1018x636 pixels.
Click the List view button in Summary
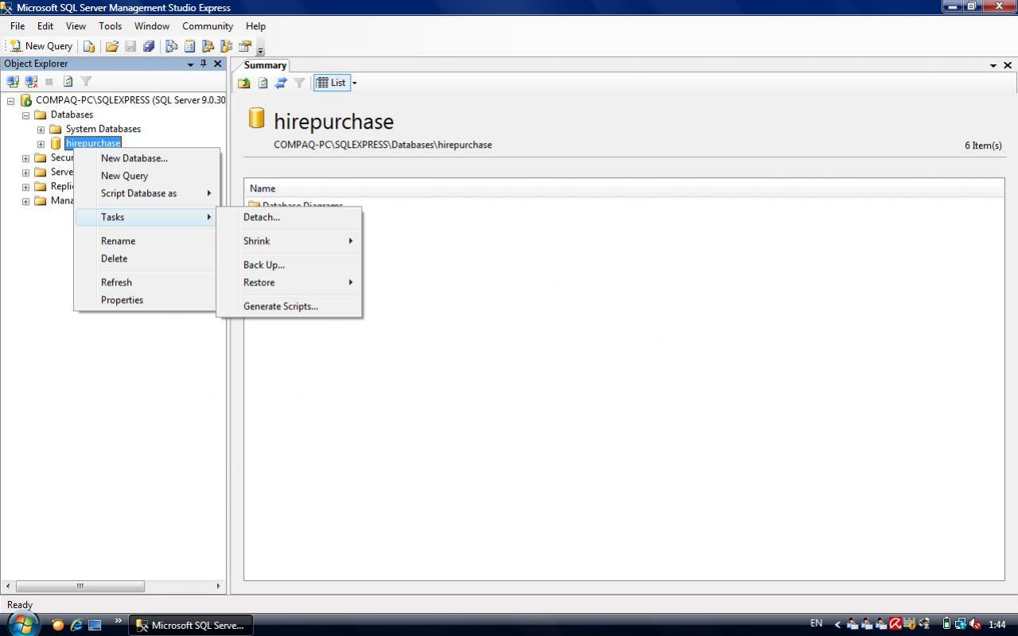click(x=331, y=83)
